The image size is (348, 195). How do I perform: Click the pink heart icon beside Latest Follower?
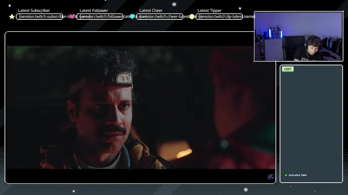pyautogui.click(x=72, y=17)
